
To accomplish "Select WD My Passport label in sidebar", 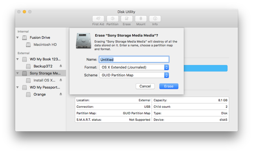I will pyautogui.click(x=45, y=87).
